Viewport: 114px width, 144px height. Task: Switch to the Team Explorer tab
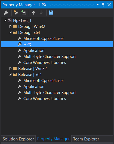[x=86, y=139]
